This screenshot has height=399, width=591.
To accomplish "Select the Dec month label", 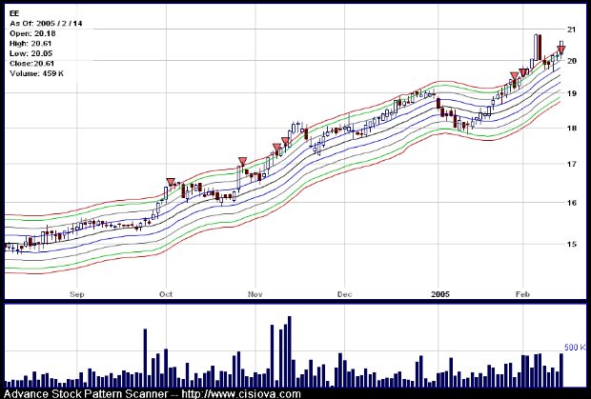I will [344, 294].
